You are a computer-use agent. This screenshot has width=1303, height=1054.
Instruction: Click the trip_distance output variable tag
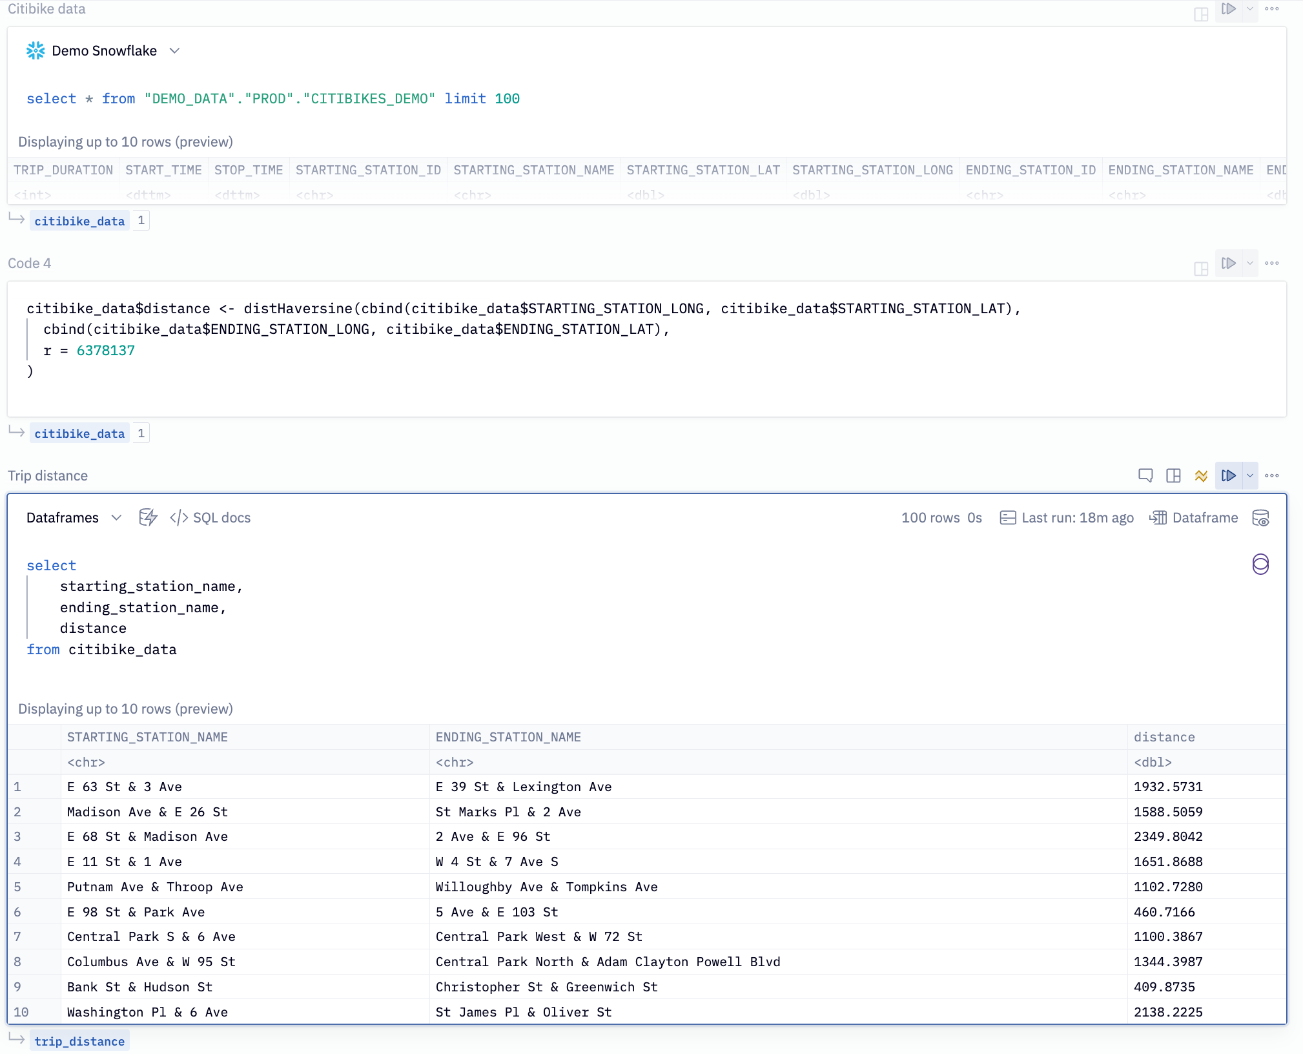coord(79,1041)
